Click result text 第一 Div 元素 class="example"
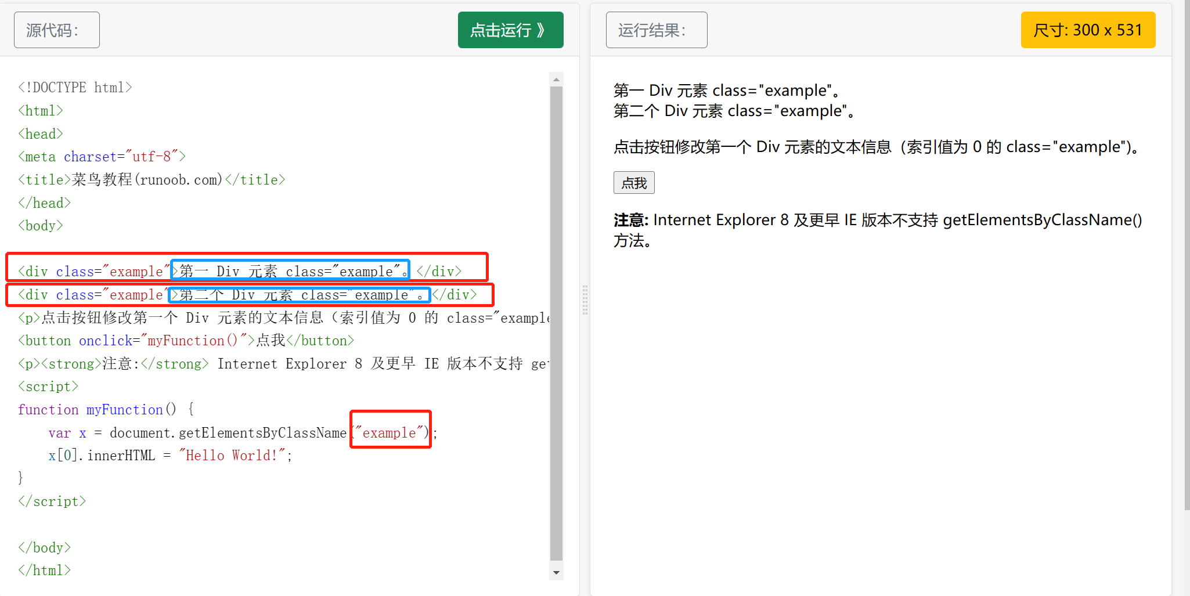Image resolution: width=1190 pixels, height=596 pixels. coord(727,91)
